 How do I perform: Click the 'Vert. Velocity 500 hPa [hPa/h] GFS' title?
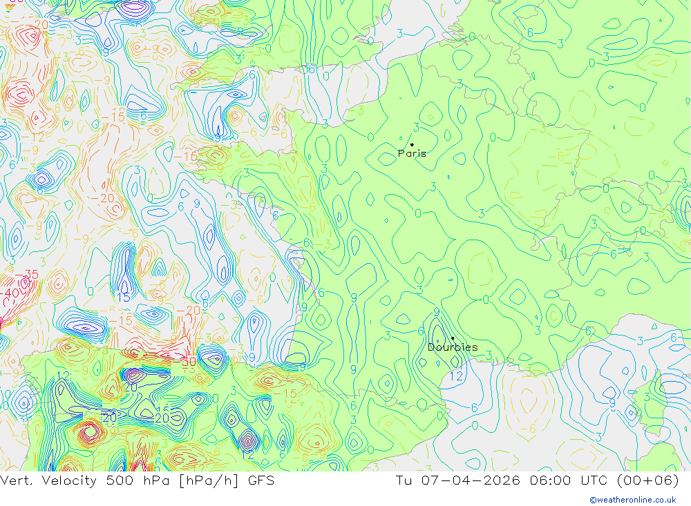point(138,480)
